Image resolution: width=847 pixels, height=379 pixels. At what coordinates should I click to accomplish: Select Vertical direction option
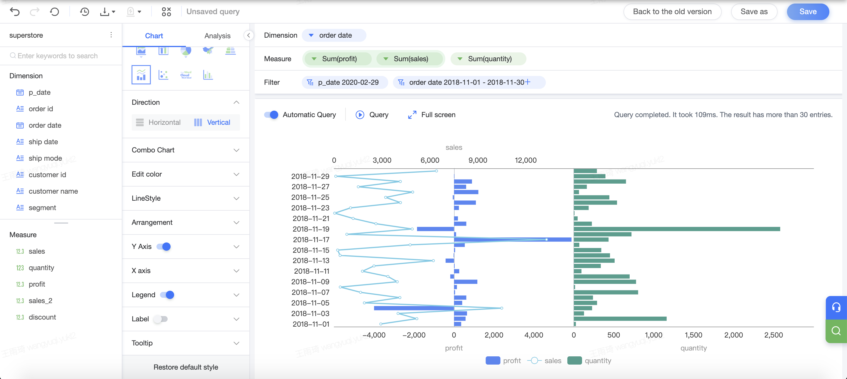point(212,122)
